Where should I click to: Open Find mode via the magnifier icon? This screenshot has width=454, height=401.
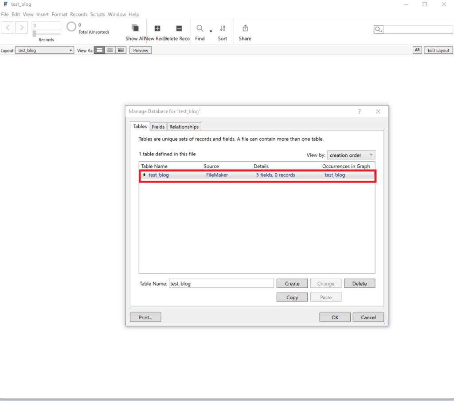click(x=200, y=28)
